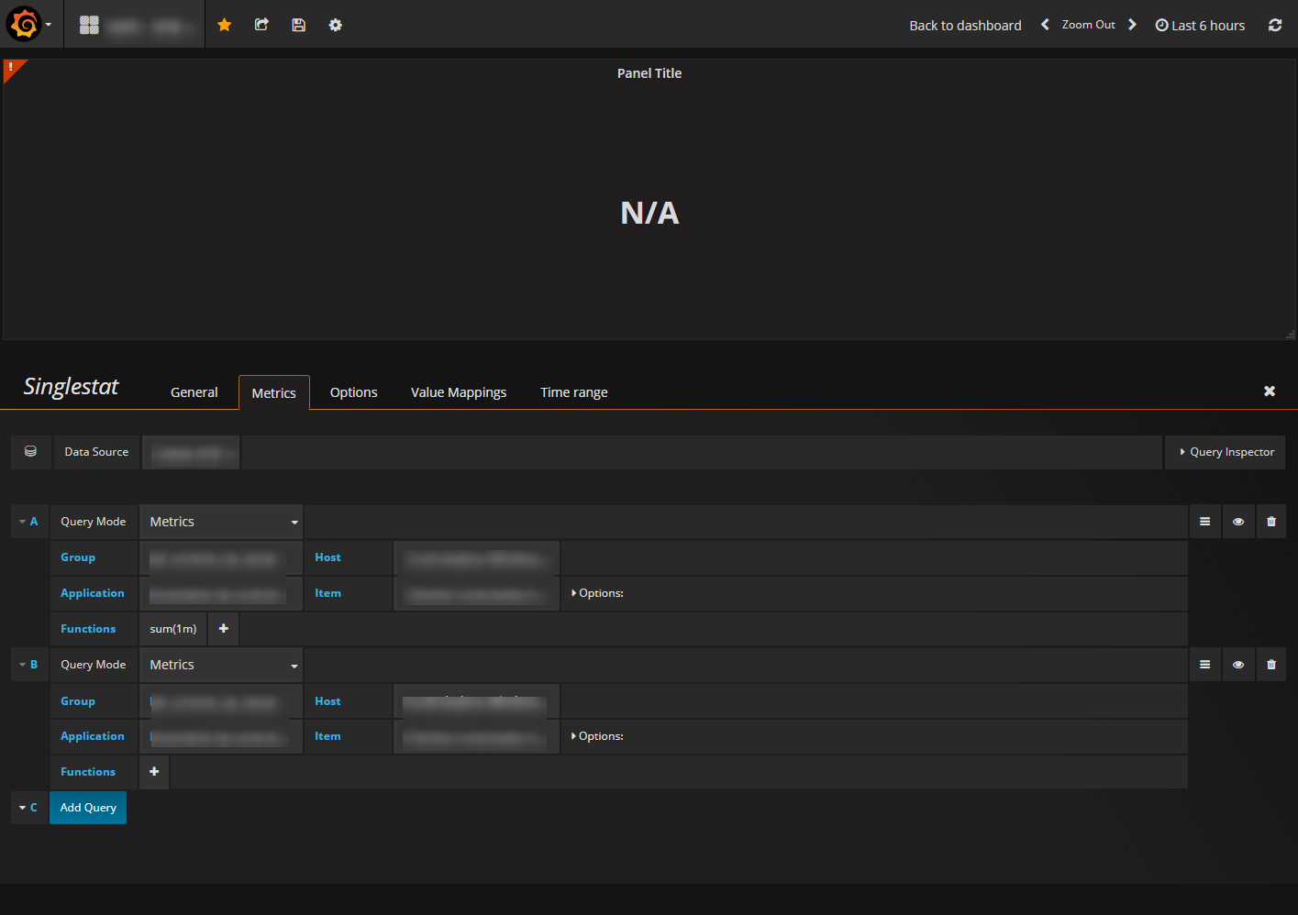This screenshot has height=915, width=1298.
Task: Save the dashboard with the floppy icon
Action: [298, 25]
